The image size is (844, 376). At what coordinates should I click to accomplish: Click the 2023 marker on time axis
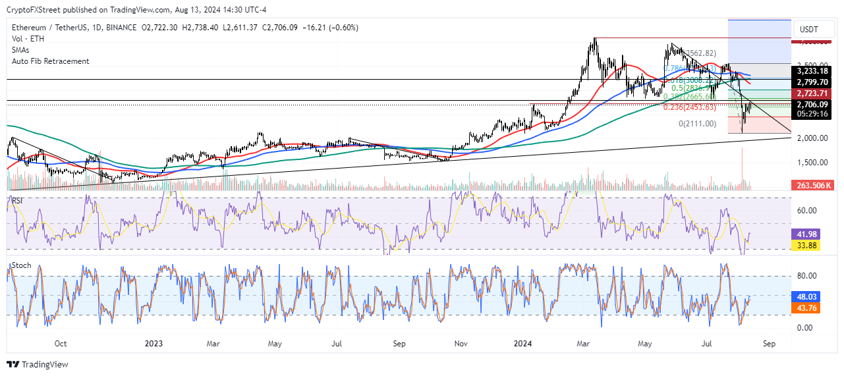pyautogui.click(x=154, y=344)
